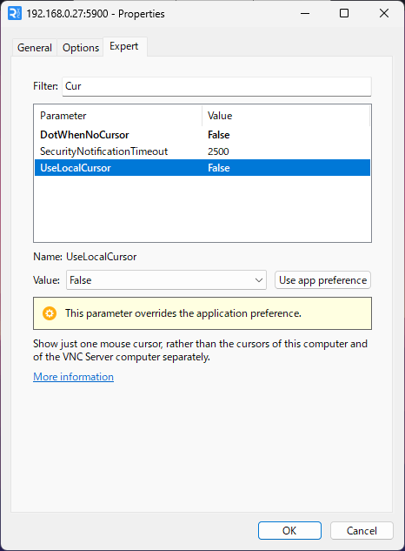Close the Properties window
This screenshot has height=551, width=405.
384,14
